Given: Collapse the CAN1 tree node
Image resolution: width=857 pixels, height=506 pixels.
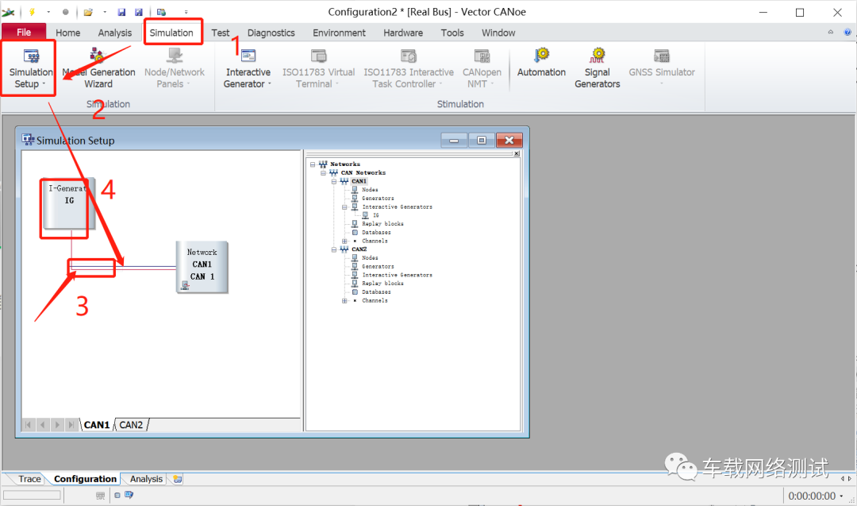Looking at the screenshot, I should pyautogui.click(x=334, y=181).
